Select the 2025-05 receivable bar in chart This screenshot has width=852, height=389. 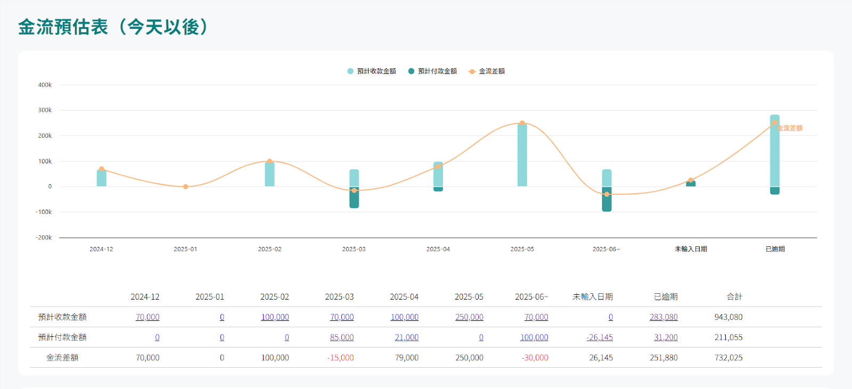(x=522, y=155)
